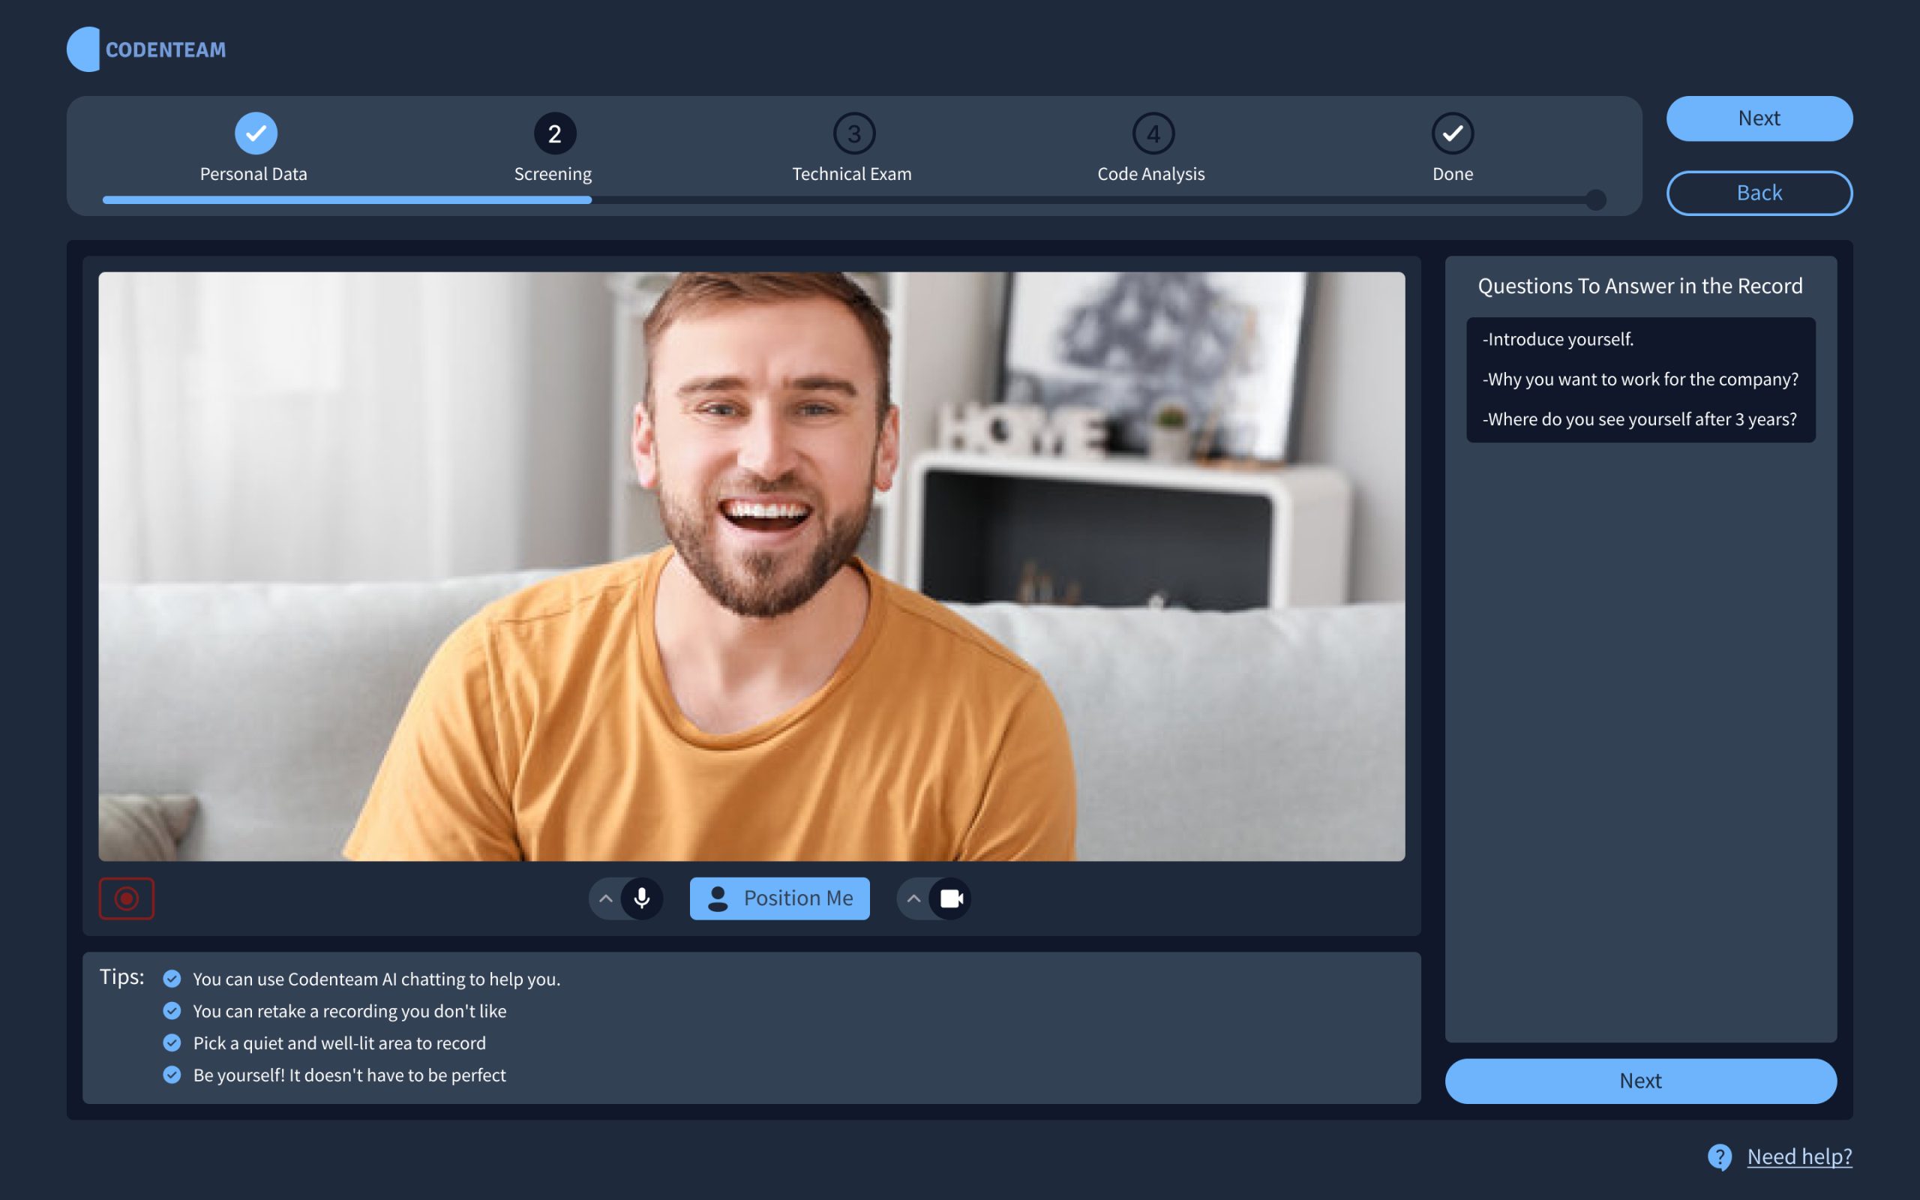Screen dimensions: 1920x1200
Task: Click the webcam video preview
Action: click(751, 565)
